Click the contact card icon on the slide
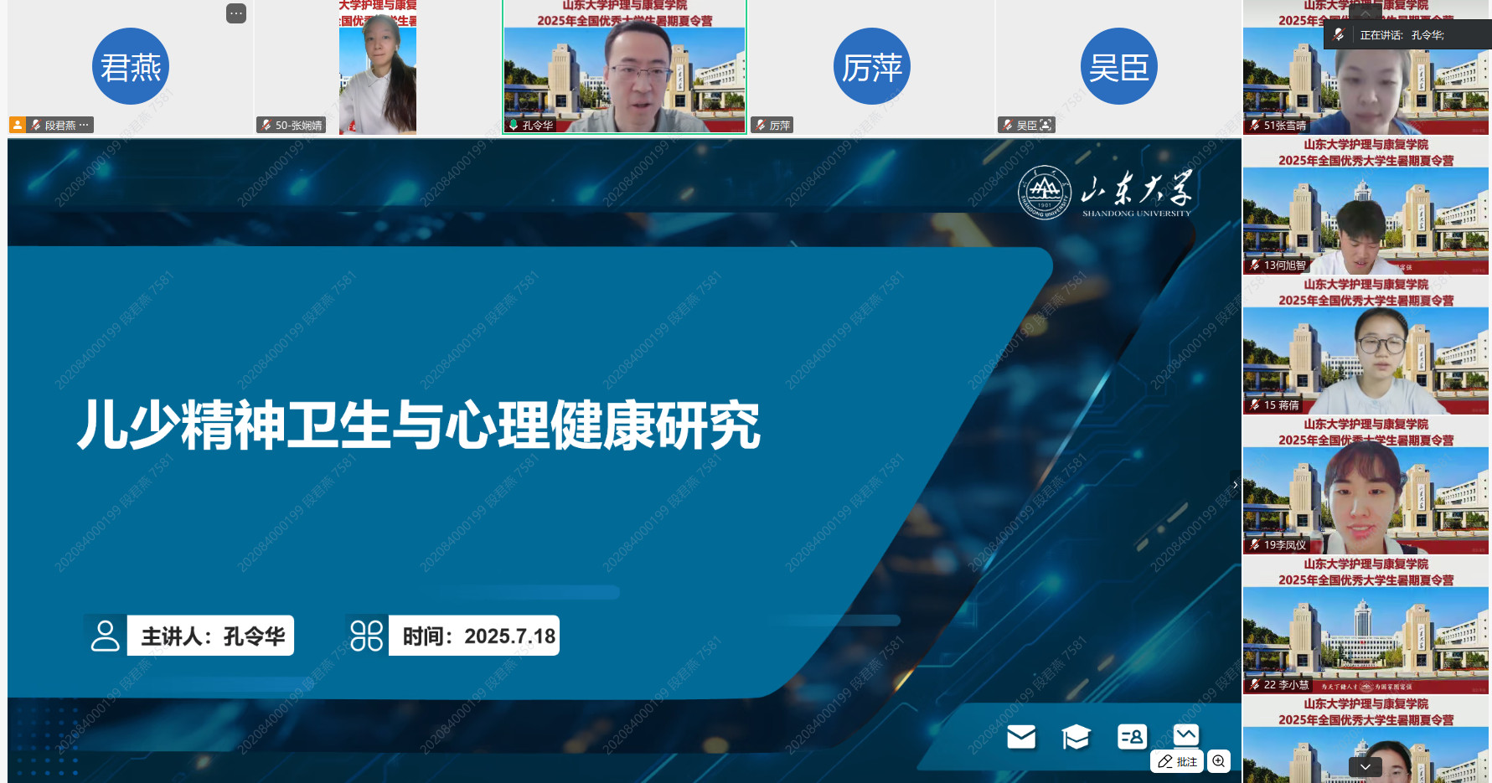The image size is (1492, 783). coord(1132,737)
